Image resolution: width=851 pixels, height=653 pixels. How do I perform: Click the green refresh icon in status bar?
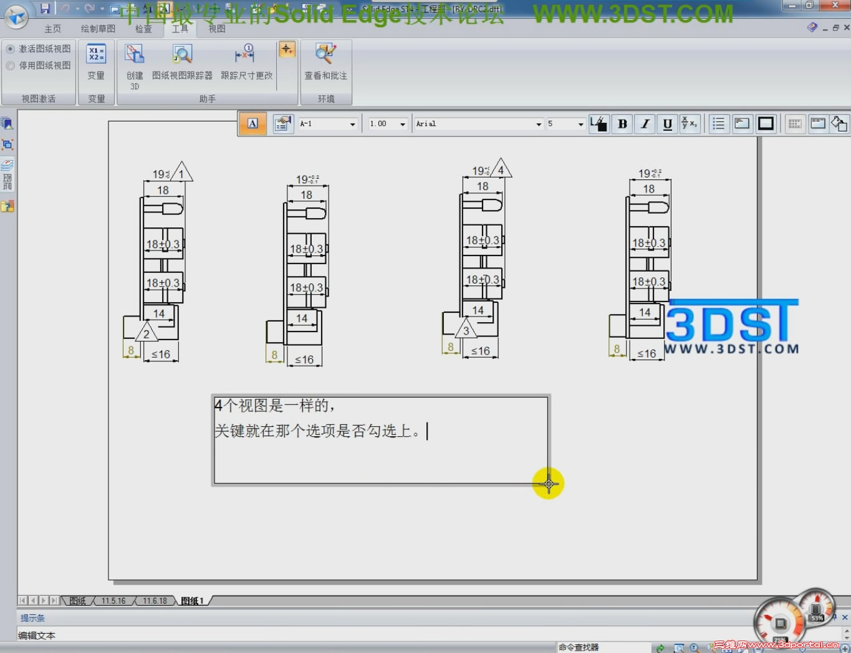click(x=660, y=648)
